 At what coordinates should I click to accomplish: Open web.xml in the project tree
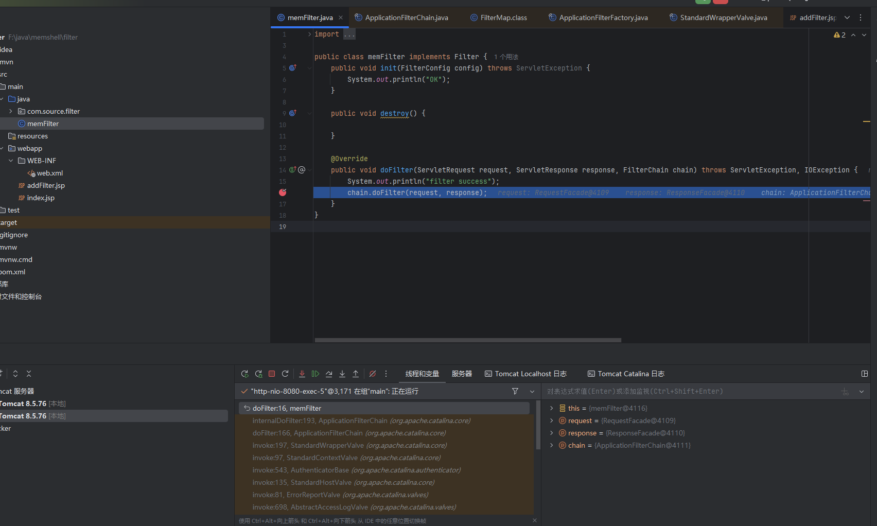49,173
